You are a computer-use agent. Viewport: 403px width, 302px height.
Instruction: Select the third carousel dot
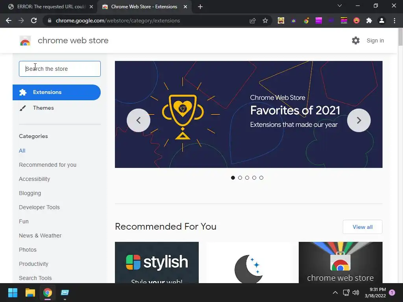[x=247, y=178]
